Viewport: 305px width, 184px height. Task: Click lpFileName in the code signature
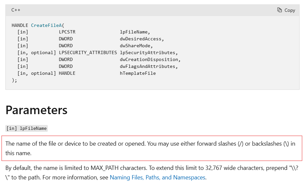tap(134, 32)
